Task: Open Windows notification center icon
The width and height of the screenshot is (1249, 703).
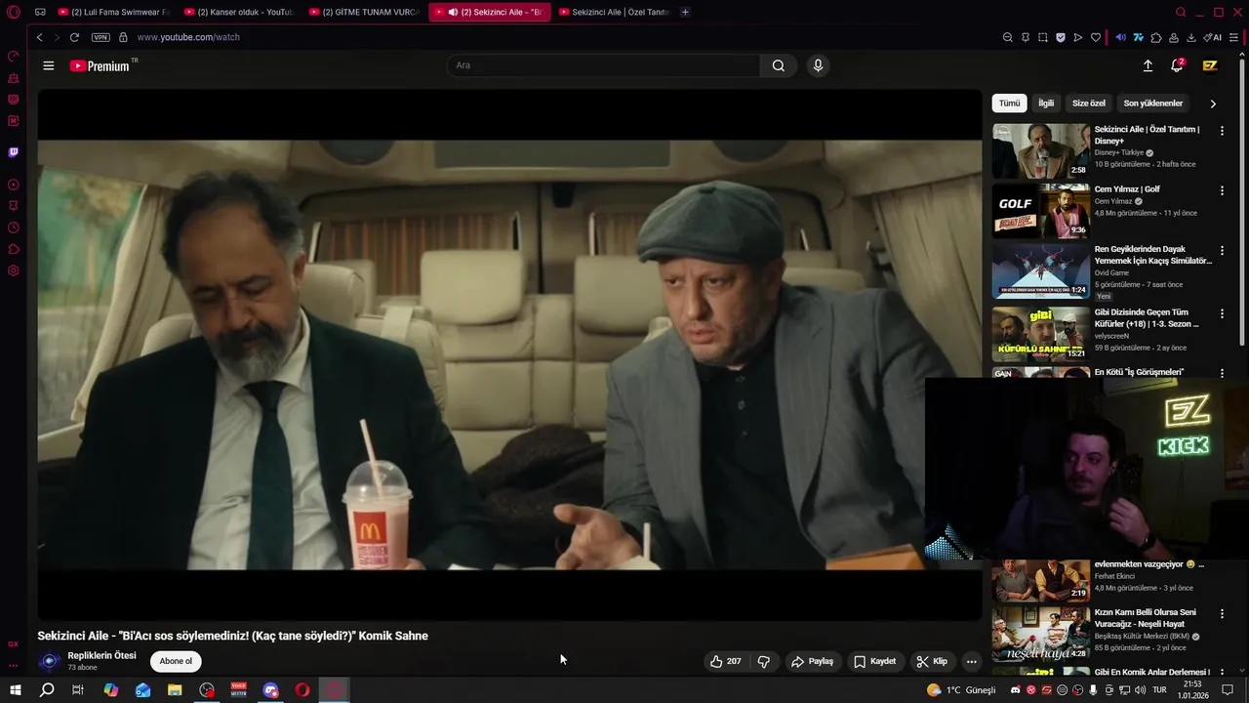Action: (x=1228, y=690)
